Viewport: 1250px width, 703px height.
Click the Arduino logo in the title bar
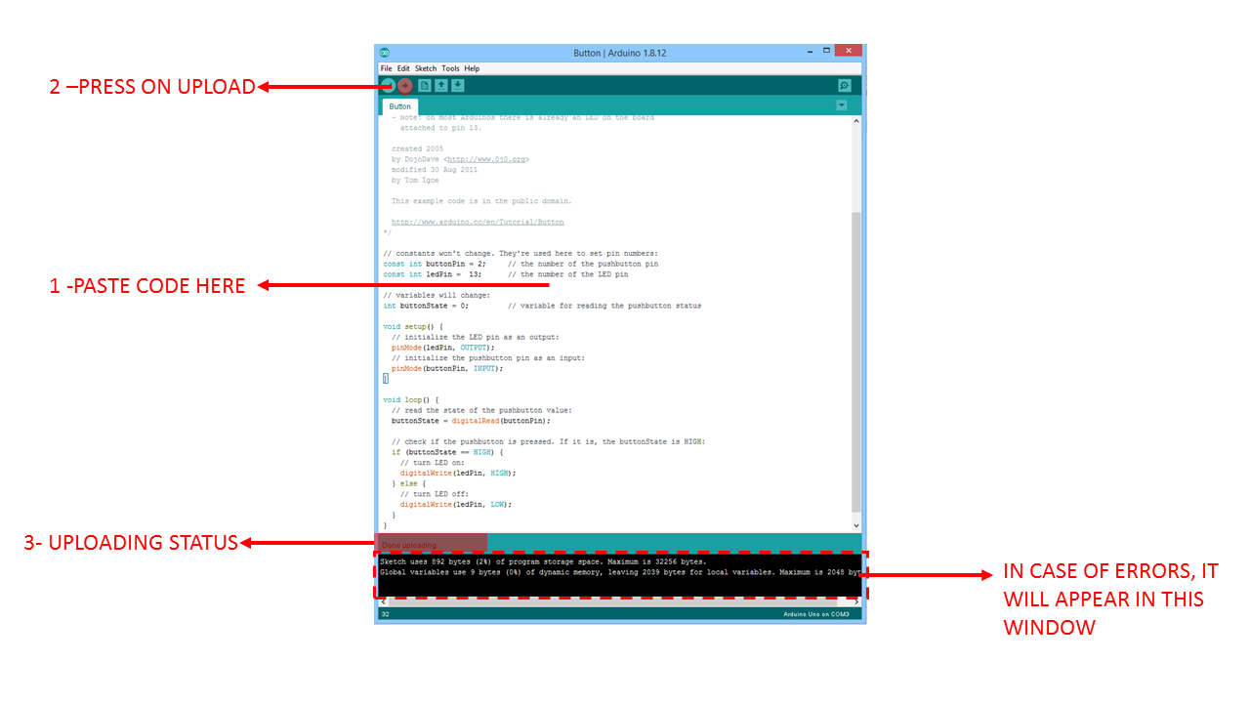(x=385, y=53)
